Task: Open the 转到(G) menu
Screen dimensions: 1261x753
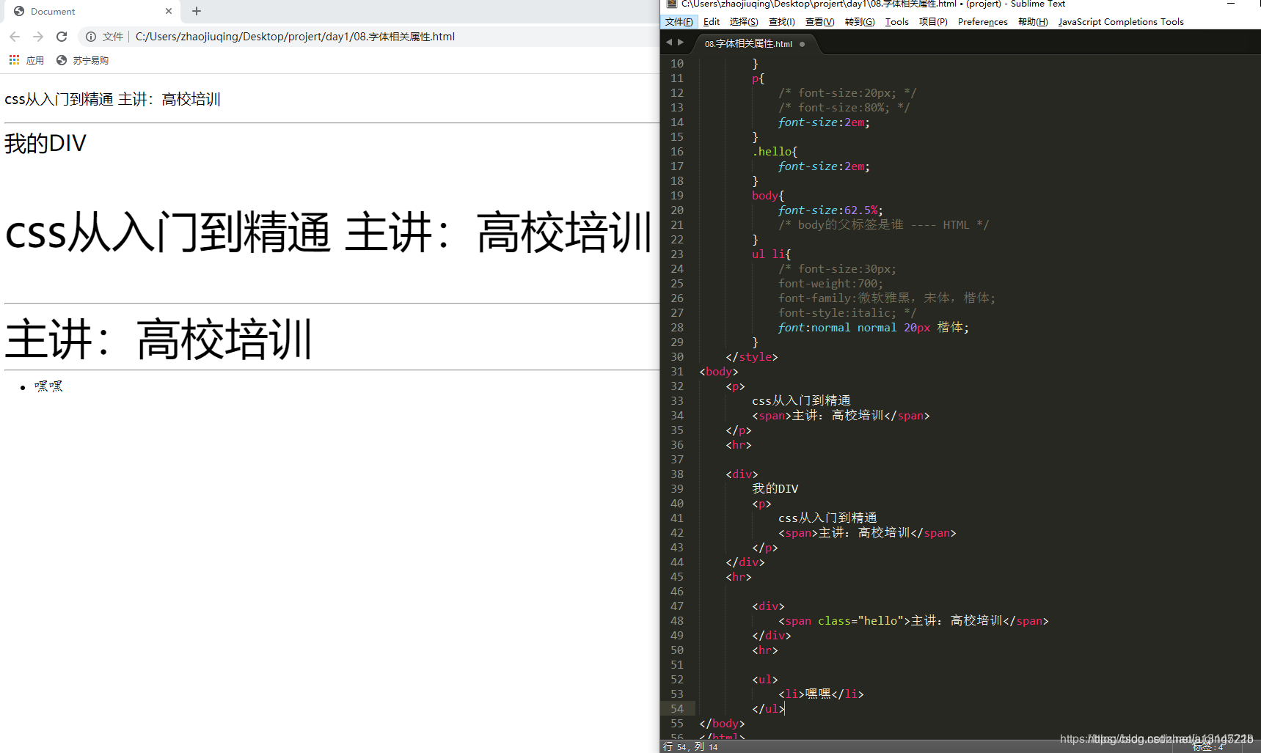Action: pos(859,22)
